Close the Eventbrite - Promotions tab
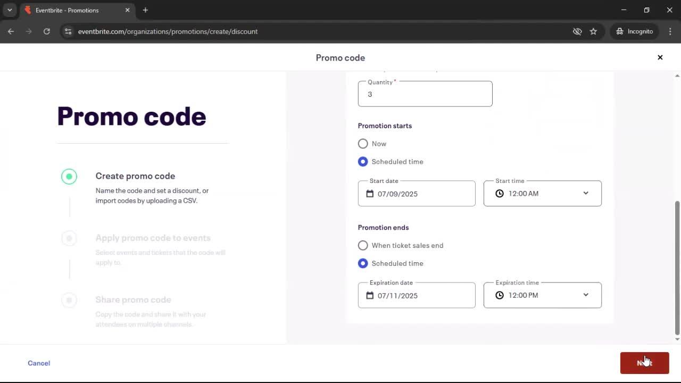 pyautogui.click(x=127, y=10)
